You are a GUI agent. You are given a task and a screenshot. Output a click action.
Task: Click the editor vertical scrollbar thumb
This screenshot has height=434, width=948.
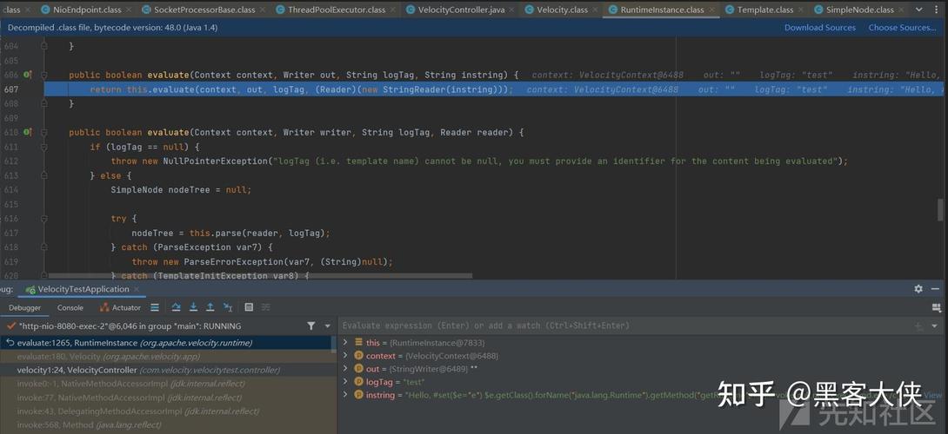click(x=940, y=209)
